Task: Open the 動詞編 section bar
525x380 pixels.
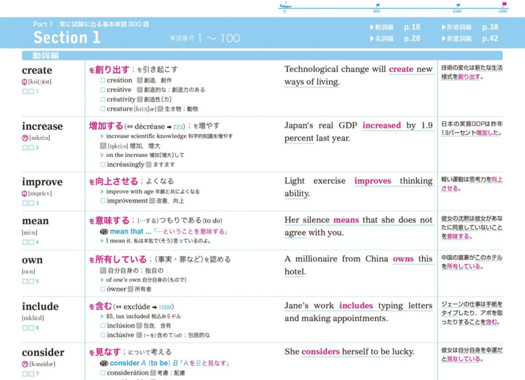Action: 262,56
